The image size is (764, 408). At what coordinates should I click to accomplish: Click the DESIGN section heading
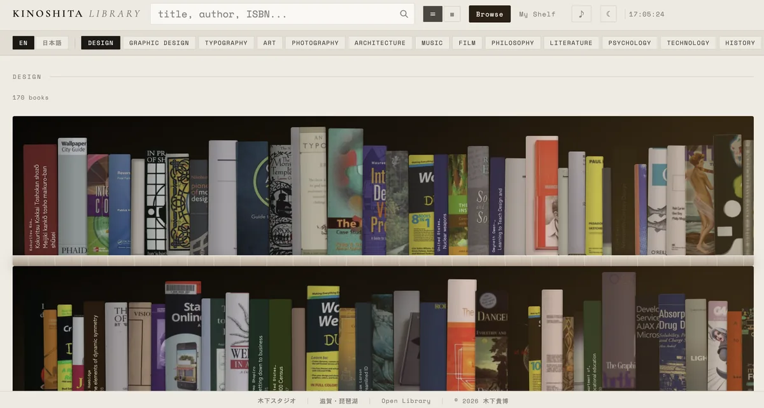27,77
